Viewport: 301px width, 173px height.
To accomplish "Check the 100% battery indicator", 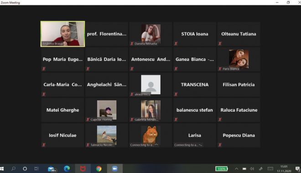I will coord(222,169).
